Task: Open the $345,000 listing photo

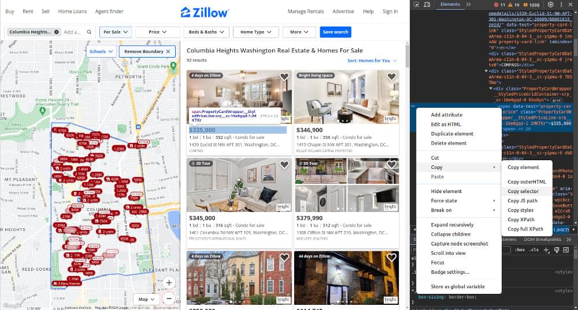Action: click(239, 185)
